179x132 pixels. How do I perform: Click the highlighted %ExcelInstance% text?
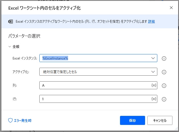tap(55, 58)
